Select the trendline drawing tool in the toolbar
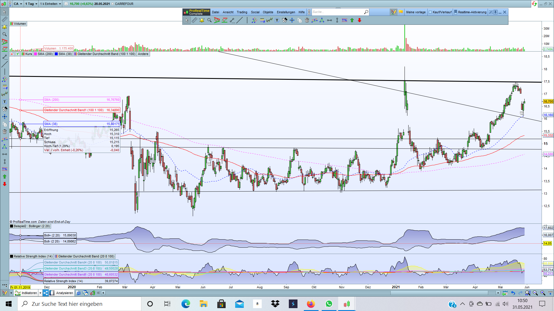554x311 pixels. 240,20
